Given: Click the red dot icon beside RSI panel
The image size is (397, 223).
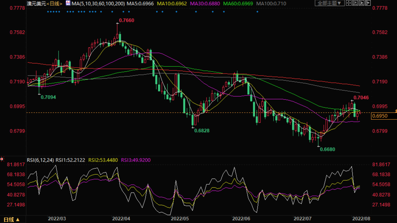Looking at the screenshot, I should (2, 159).
